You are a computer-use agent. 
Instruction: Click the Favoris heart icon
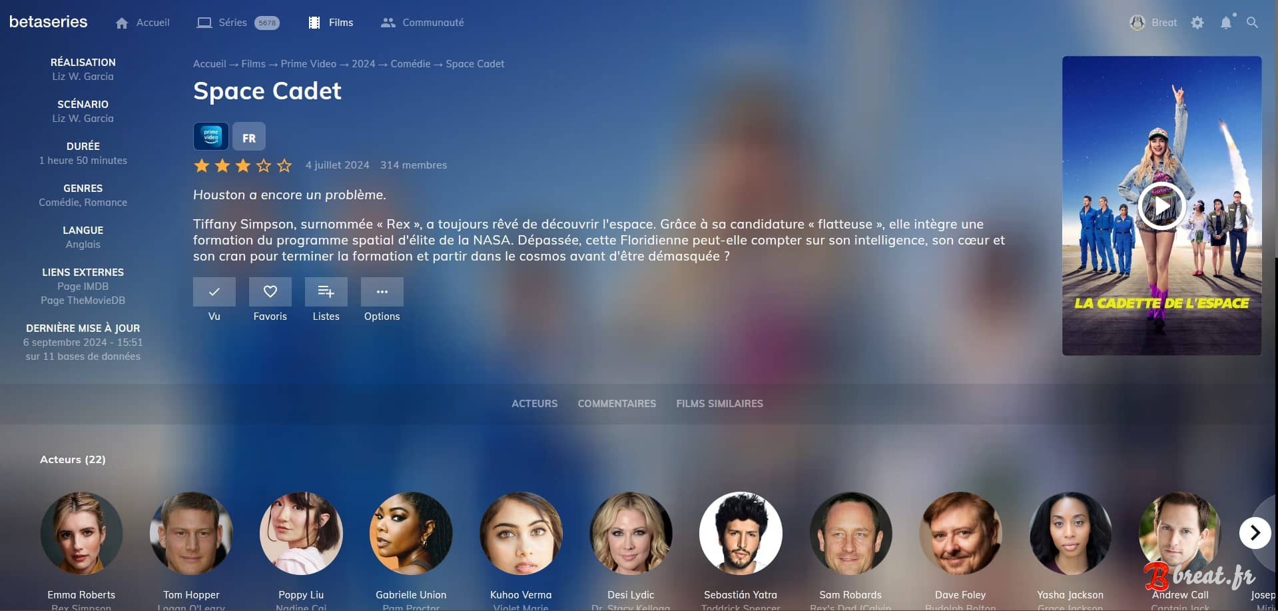click(270, 291)
